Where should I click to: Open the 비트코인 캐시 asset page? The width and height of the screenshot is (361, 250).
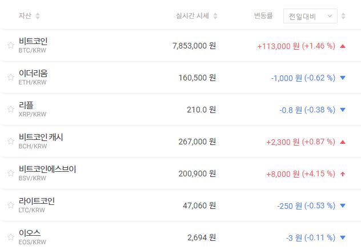(41, 138)
